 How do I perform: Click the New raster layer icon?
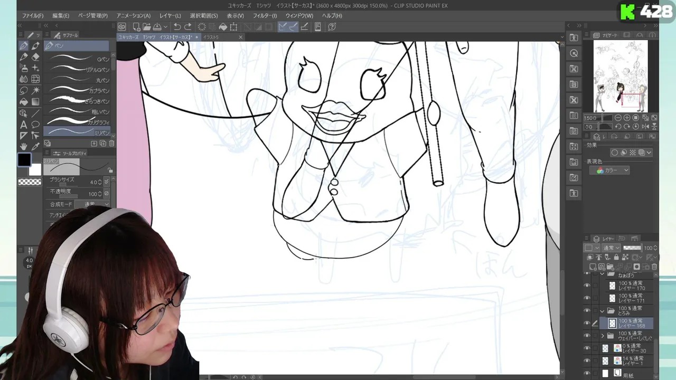click(x=593, y=267)
